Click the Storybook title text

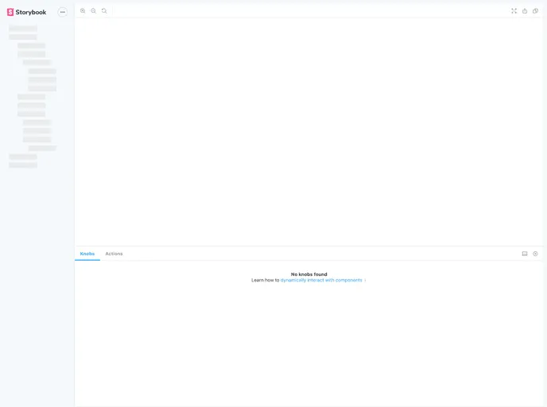(x=31, y=12)
